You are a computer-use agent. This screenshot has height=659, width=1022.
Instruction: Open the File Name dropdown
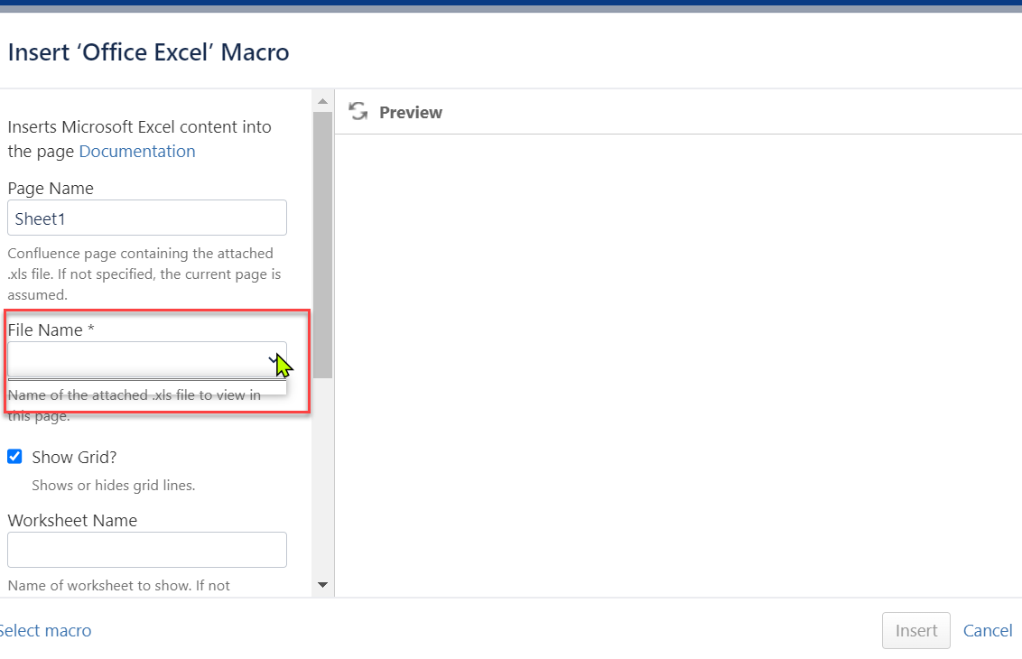point(147,360)
